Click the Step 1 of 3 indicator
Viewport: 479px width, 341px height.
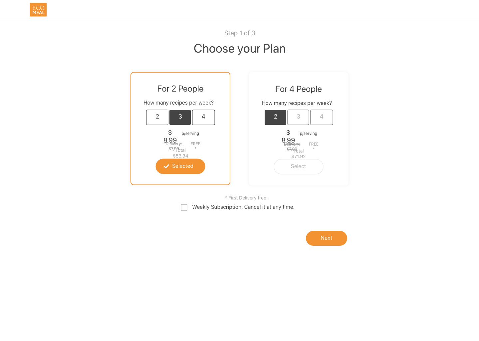pyautogui.click(x=240, y=33)
